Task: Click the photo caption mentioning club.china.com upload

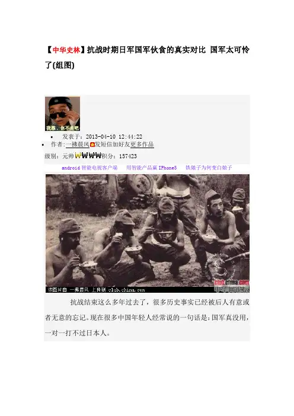Action: (x=96, y=290)
